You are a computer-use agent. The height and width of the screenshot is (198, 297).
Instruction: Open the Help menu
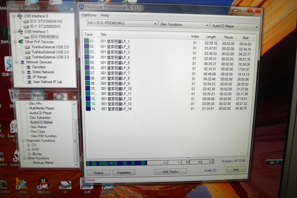coord(105,15)
